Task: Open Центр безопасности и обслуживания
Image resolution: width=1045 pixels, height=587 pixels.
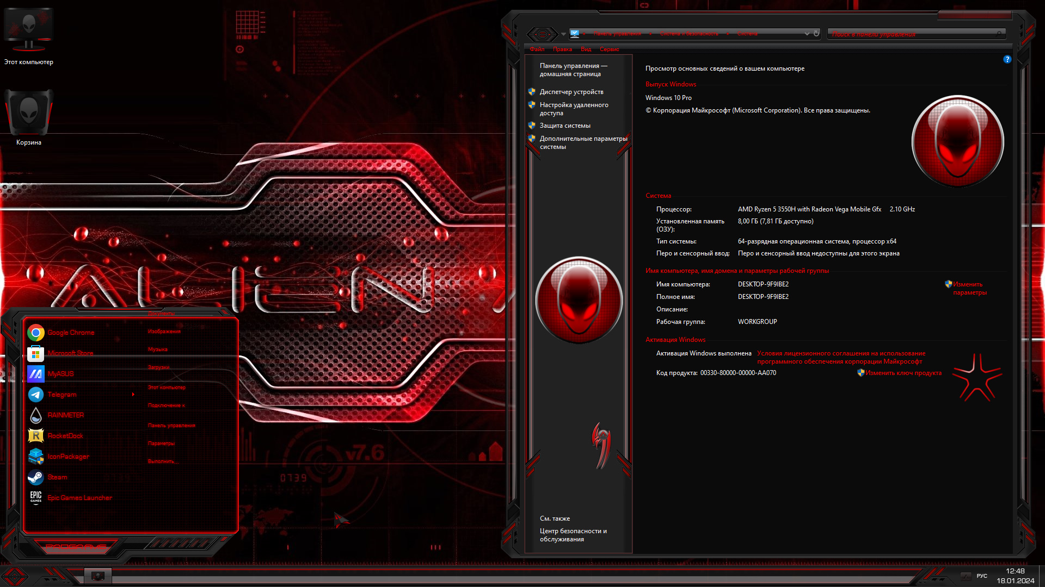Action: (573, 535)
